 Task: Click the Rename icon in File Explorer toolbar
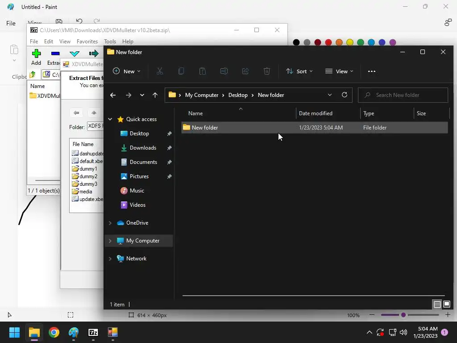[x=224, y=71]
